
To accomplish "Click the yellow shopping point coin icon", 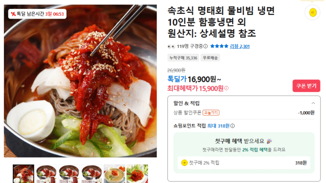I will pyautogui.click(x=312, y=13).
